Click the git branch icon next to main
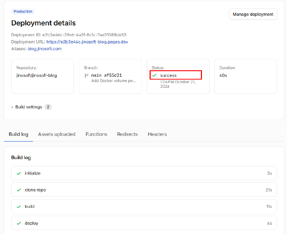This screenshot has width=287, height=234. pyautogui.click(x=86, y=75)
